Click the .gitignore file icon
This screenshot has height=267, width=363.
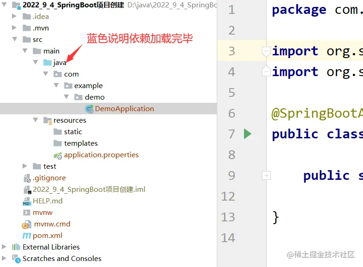click(27, 178)
